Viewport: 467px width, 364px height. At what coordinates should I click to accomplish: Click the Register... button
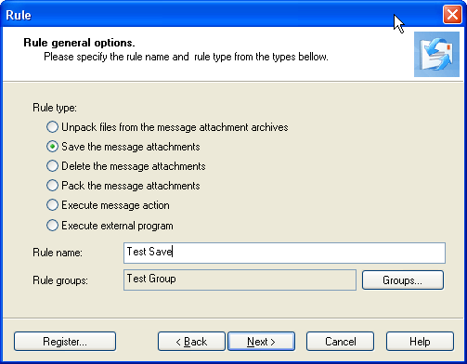tap(65, 342)
